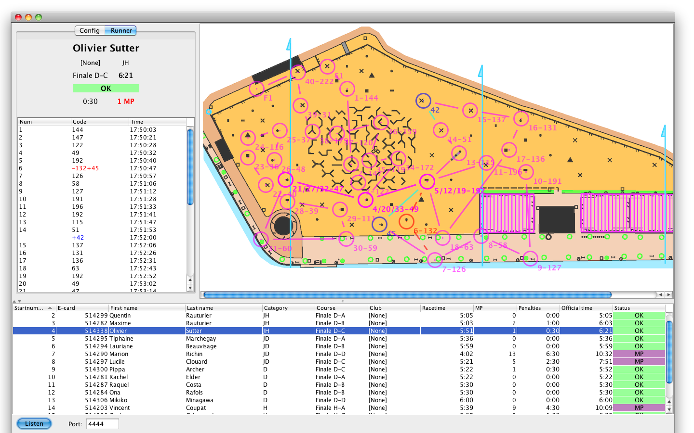Viewport: 694px width, 433px height.
Task: Select punch row with code -132+45
Action: pos(102,168)
